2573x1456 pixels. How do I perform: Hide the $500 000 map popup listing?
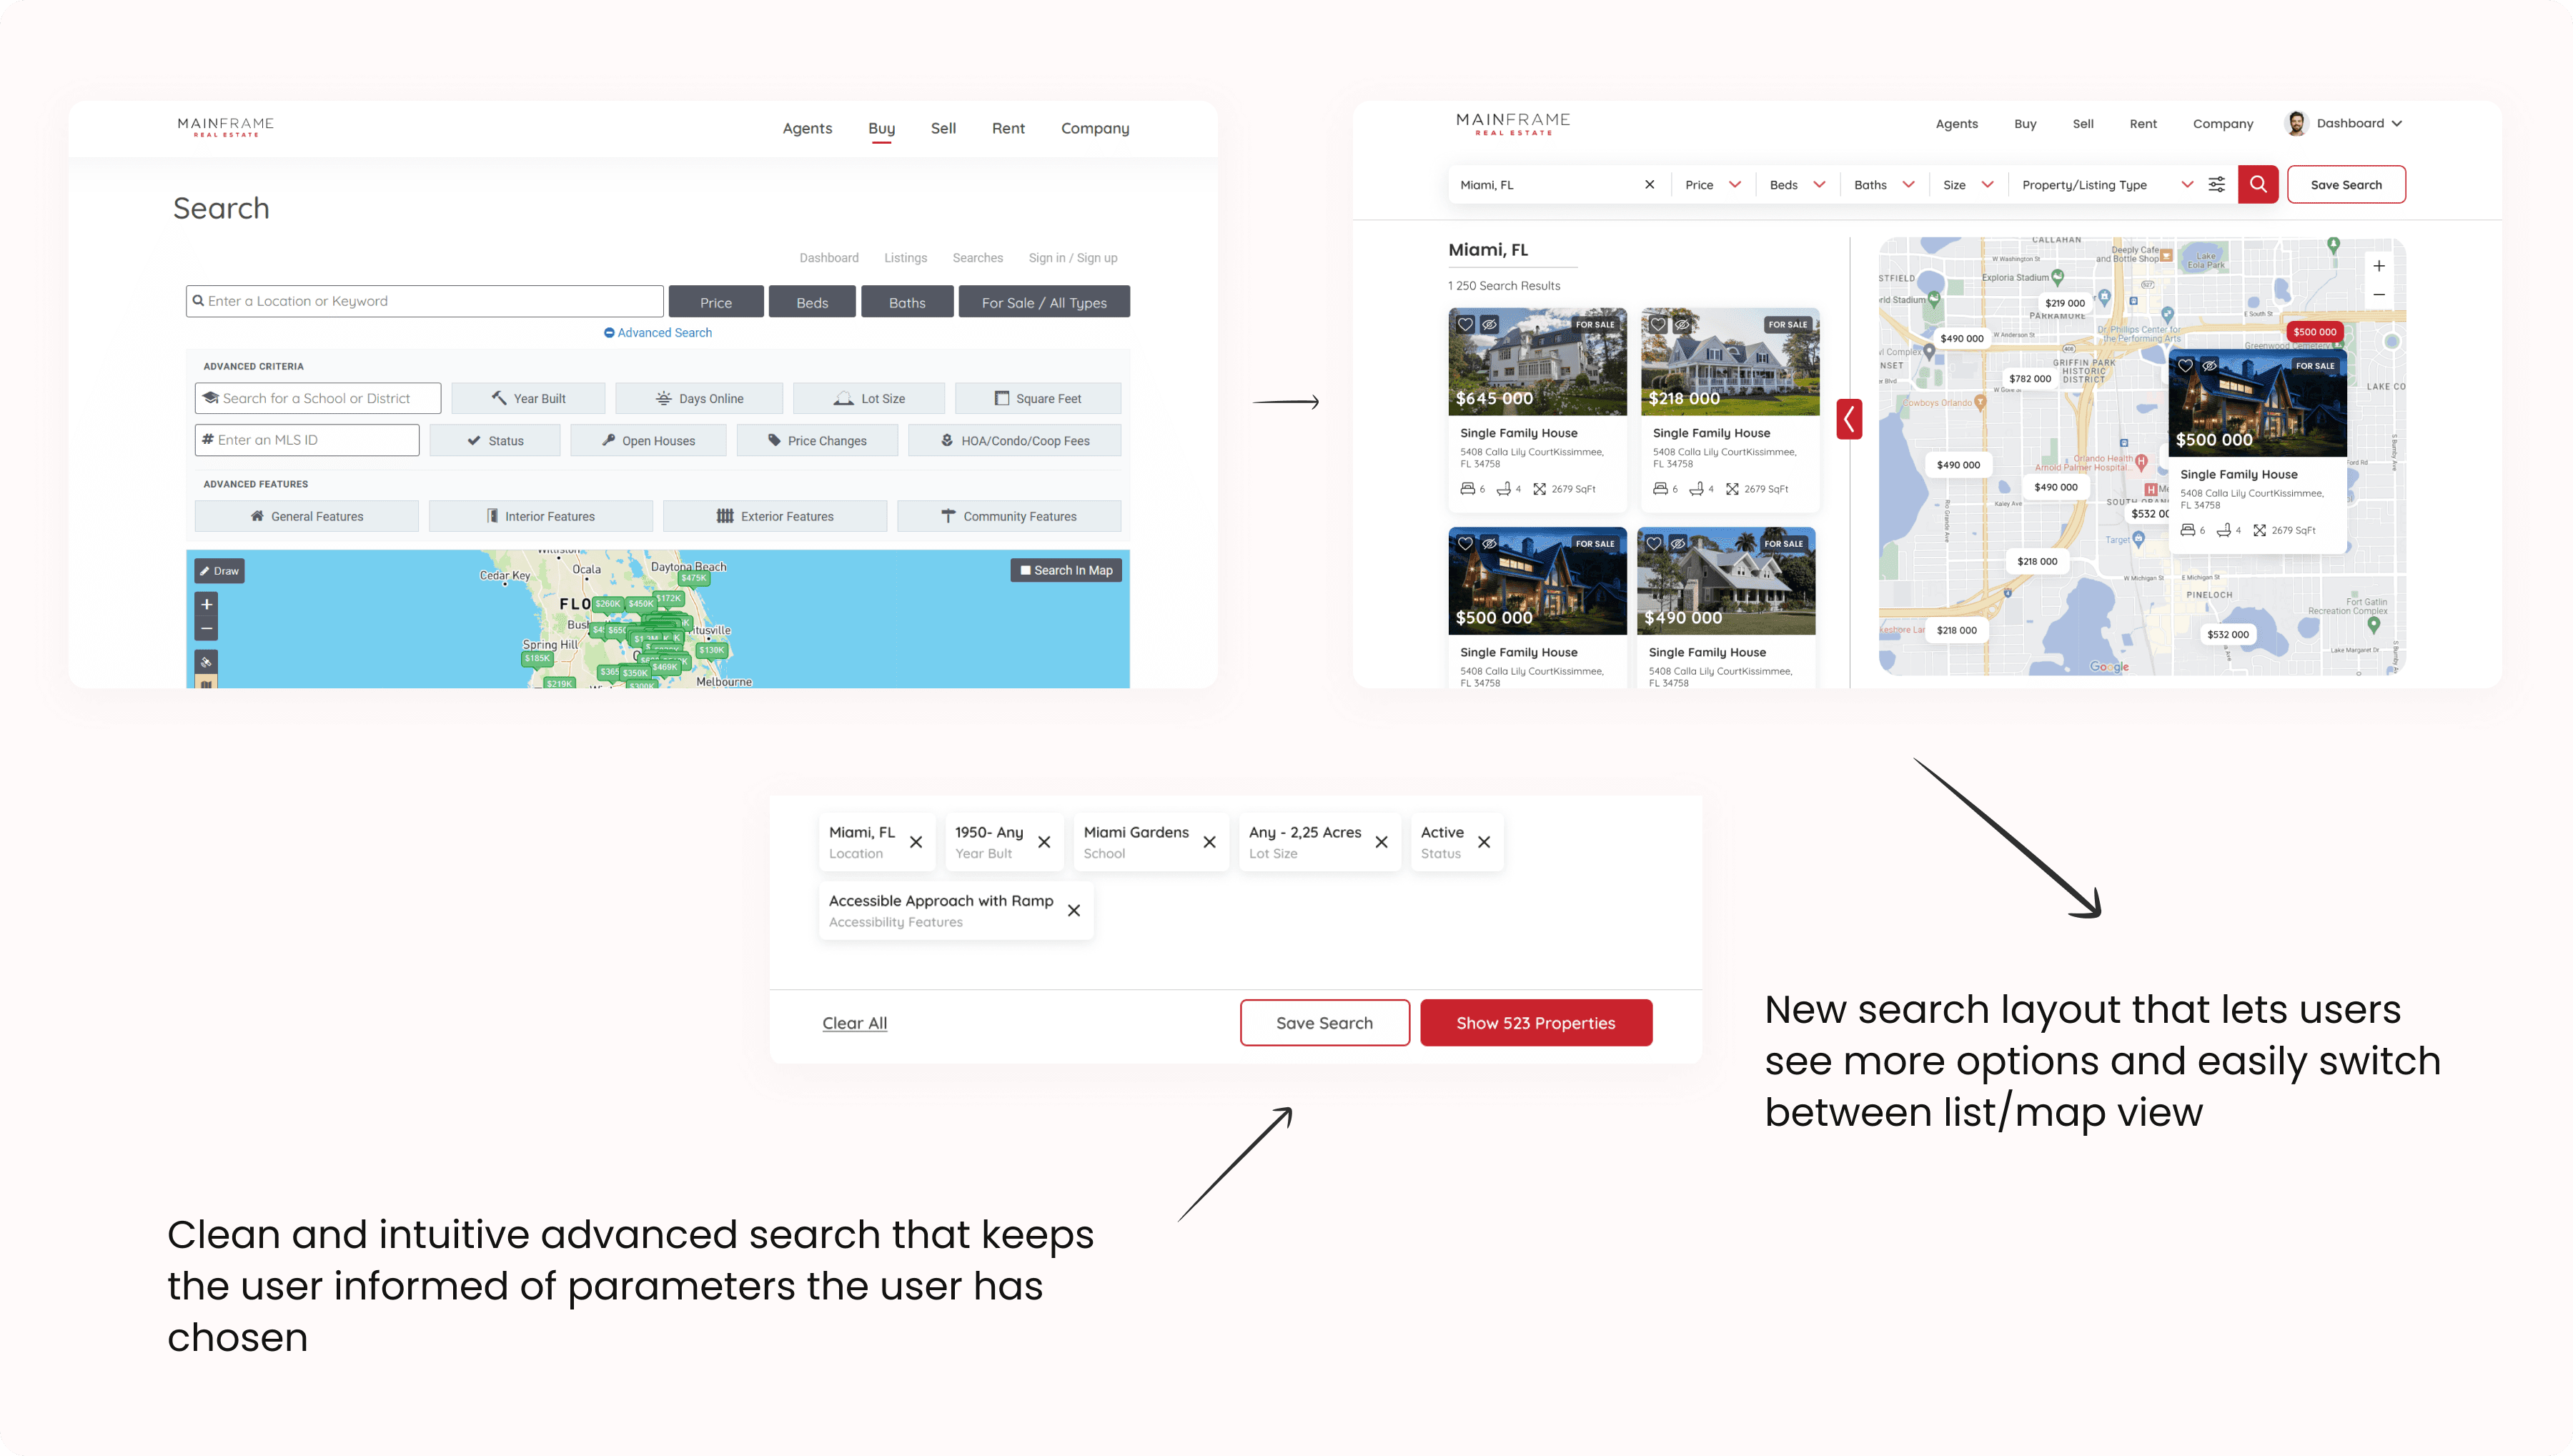(x=2210, y=366)
